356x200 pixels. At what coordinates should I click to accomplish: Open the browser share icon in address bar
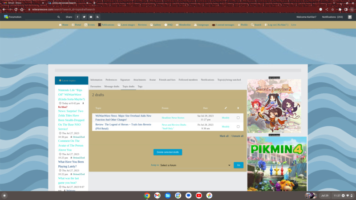tap(327, 9)
